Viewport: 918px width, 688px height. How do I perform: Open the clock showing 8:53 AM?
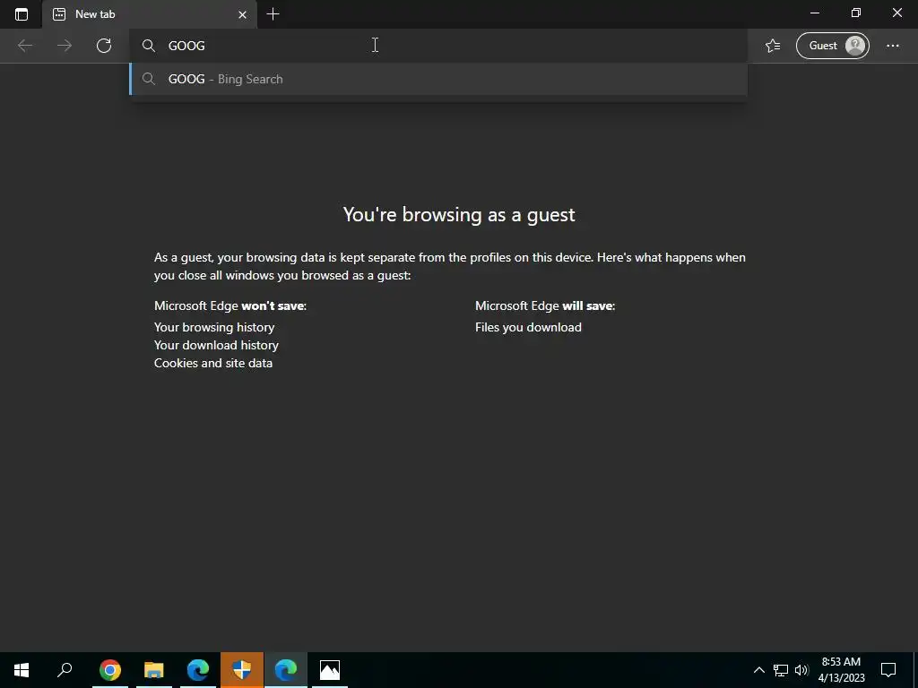click(841, 670)
